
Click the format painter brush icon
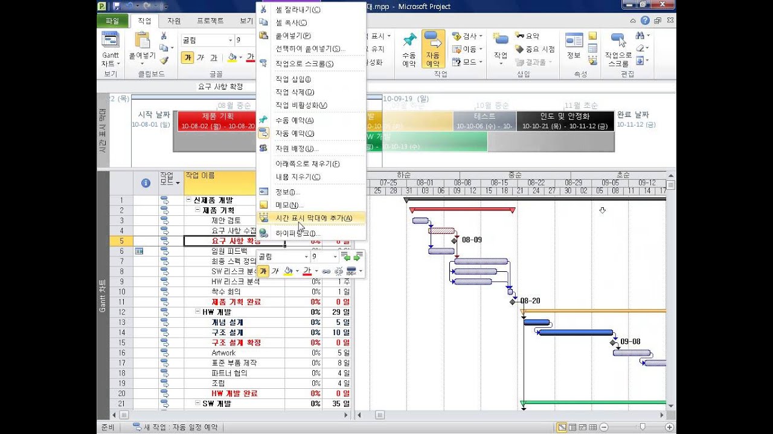164,60
